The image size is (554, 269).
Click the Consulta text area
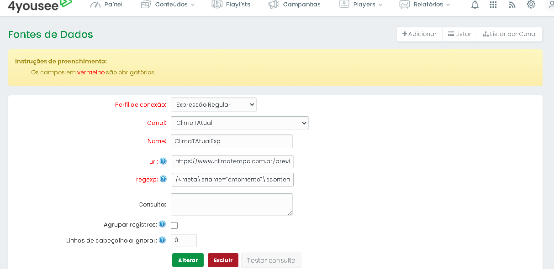point(232,204)
